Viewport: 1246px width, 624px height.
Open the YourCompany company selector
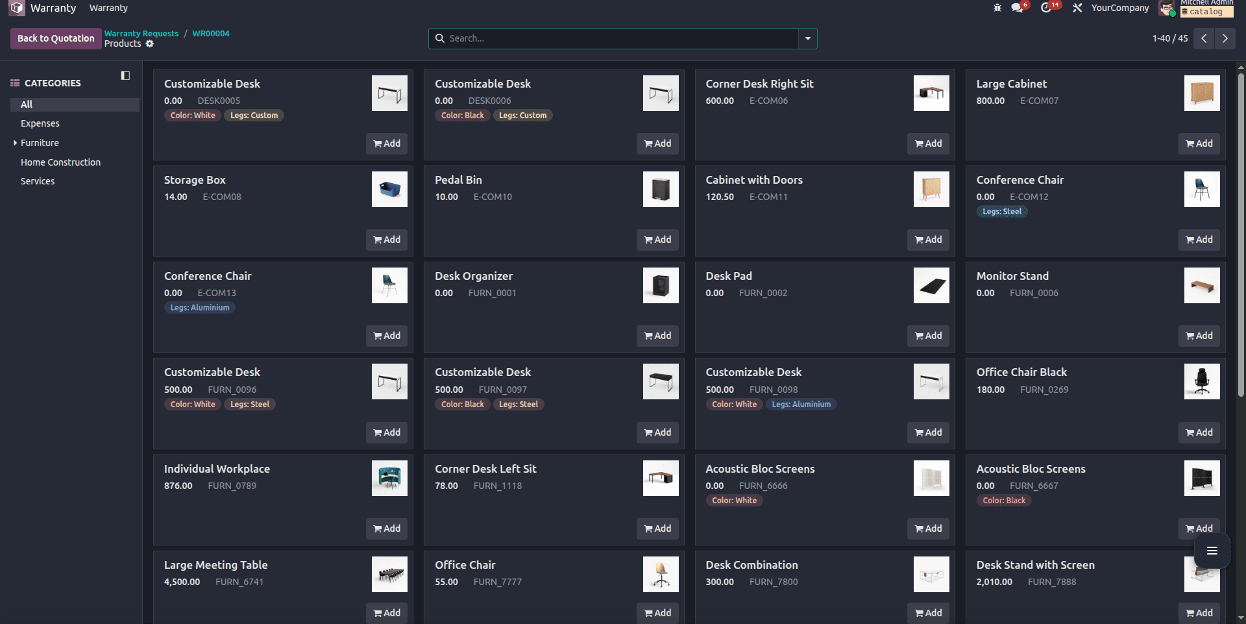1120,8
